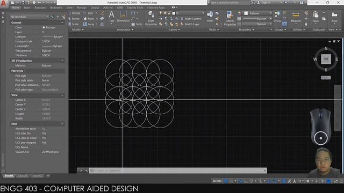Switch to the Layout1 tab
Viewport: 344px width, 193px height.
23,176
